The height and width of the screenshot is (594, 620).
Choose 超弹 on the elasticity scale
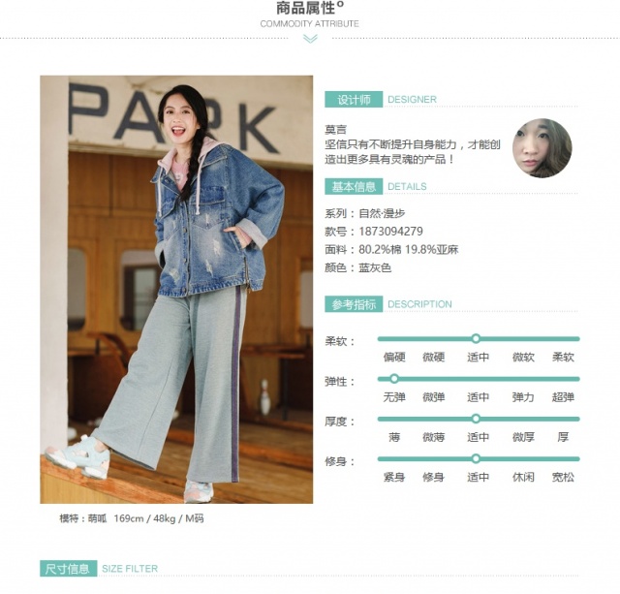[x=563, y=397]
